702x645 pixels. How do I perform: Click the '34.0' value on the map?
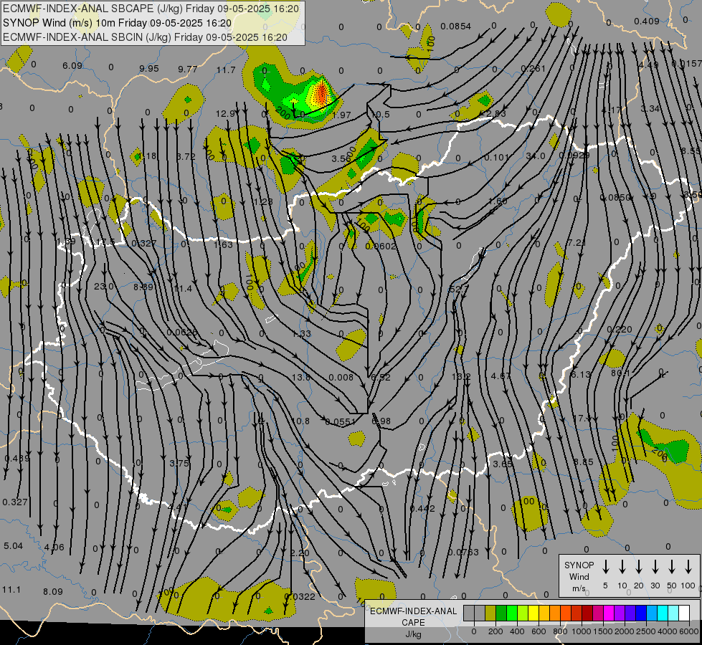536,156
